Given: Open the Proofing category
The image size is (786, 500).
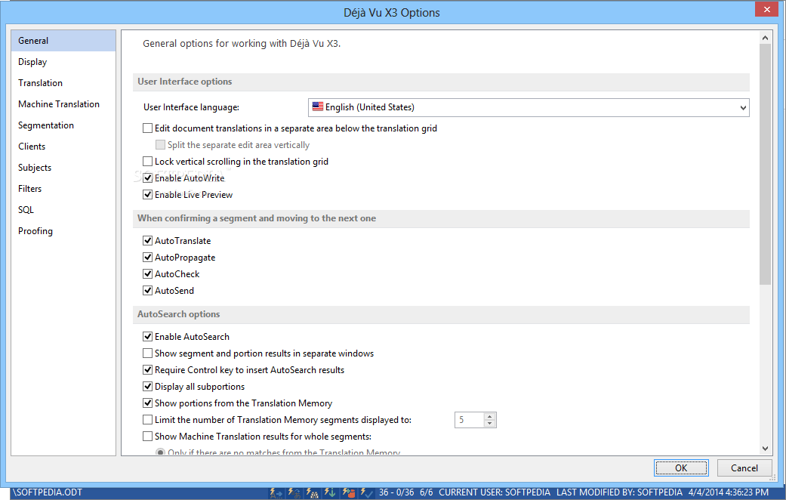Looking at the screenshot, I should (x=63, y=230).
